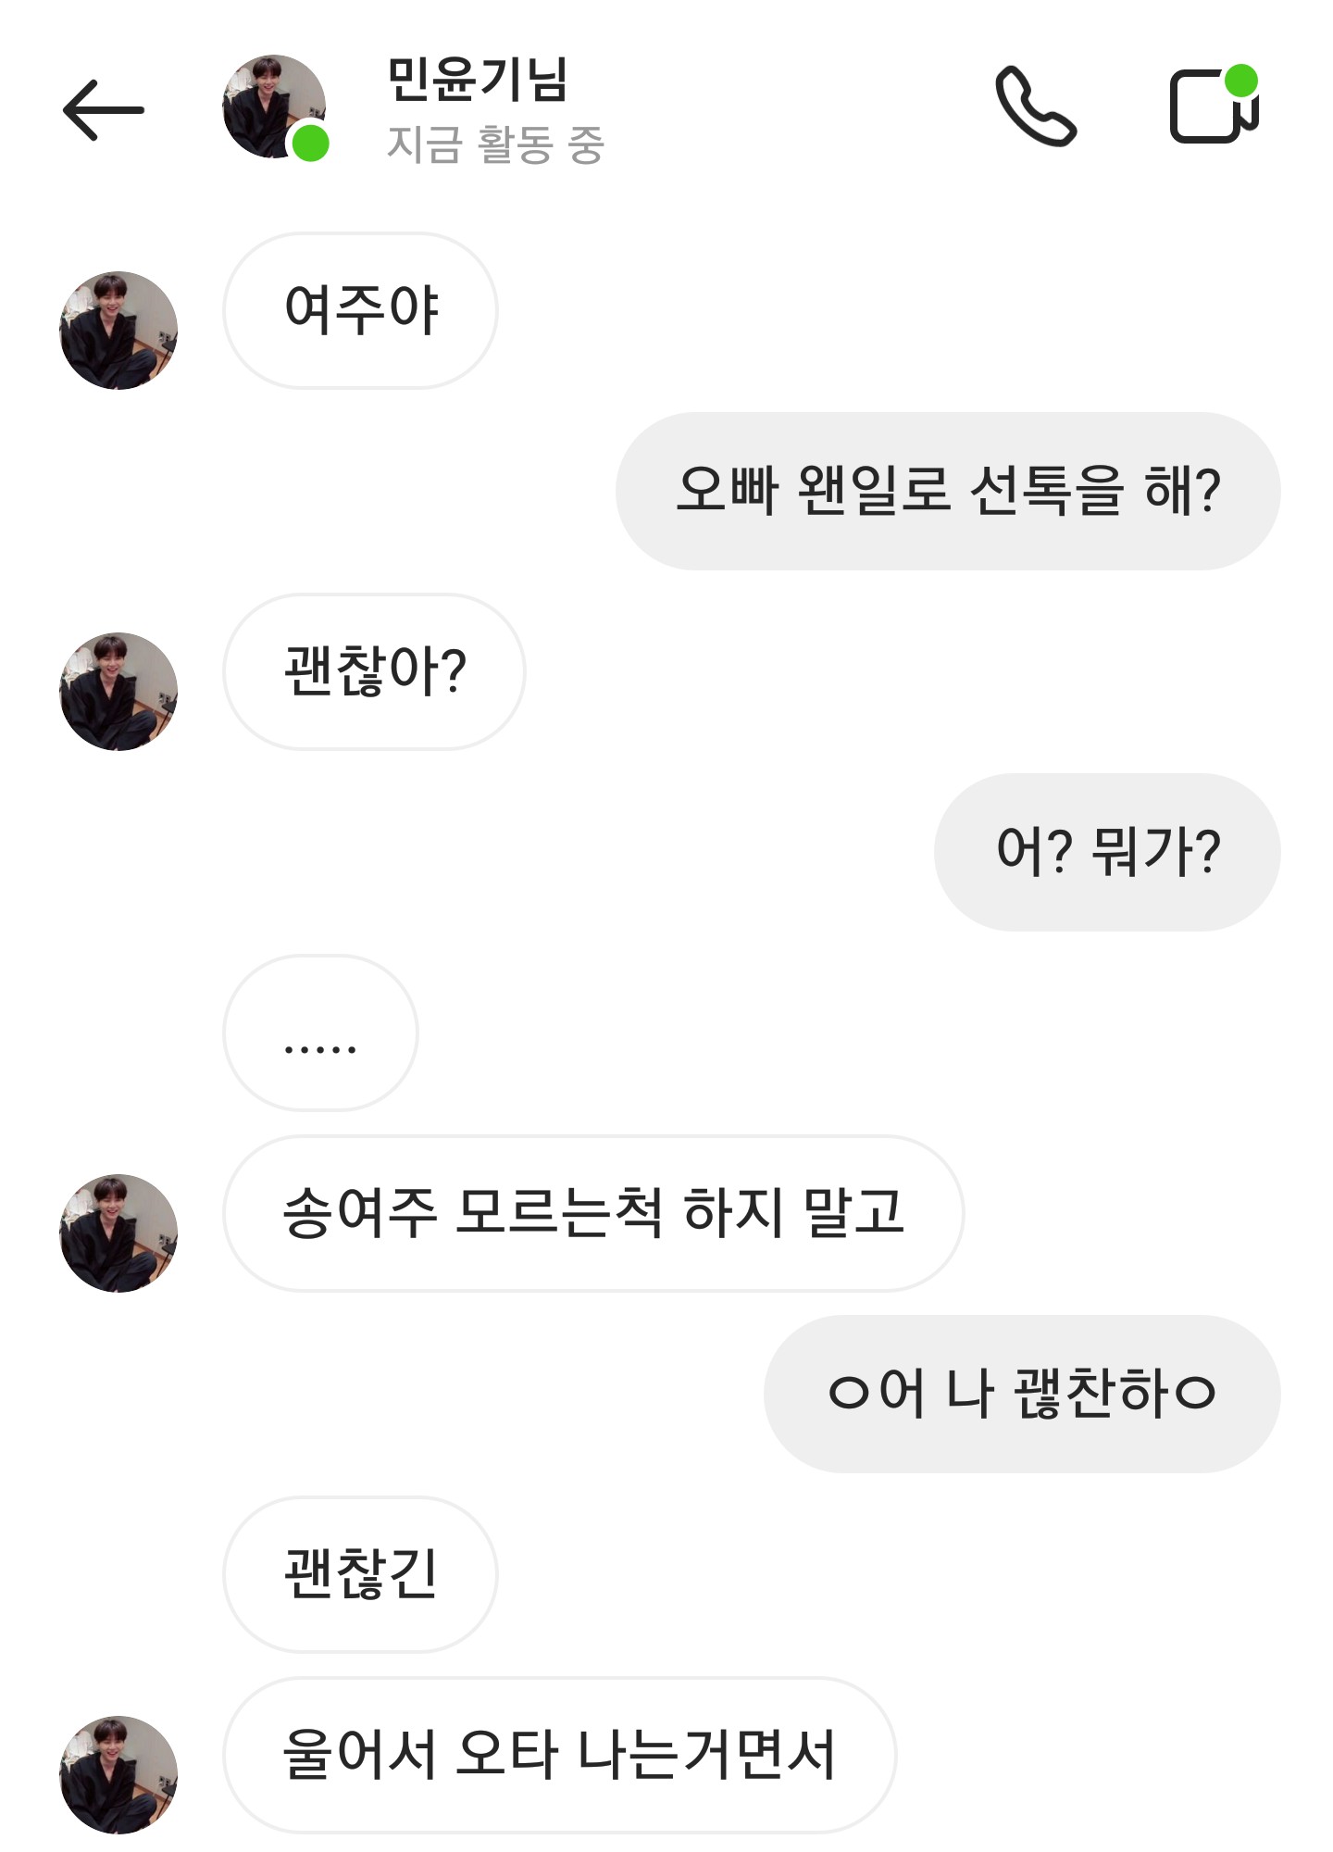The height and width of the screenshot is (1852, 1333).
Task: Tap the 지금 활동 중 status text
Action: (495, 145)
